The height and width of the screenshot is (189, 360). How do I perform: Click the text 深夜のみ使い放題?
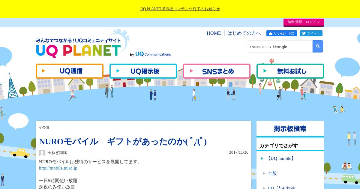(57, 187)
